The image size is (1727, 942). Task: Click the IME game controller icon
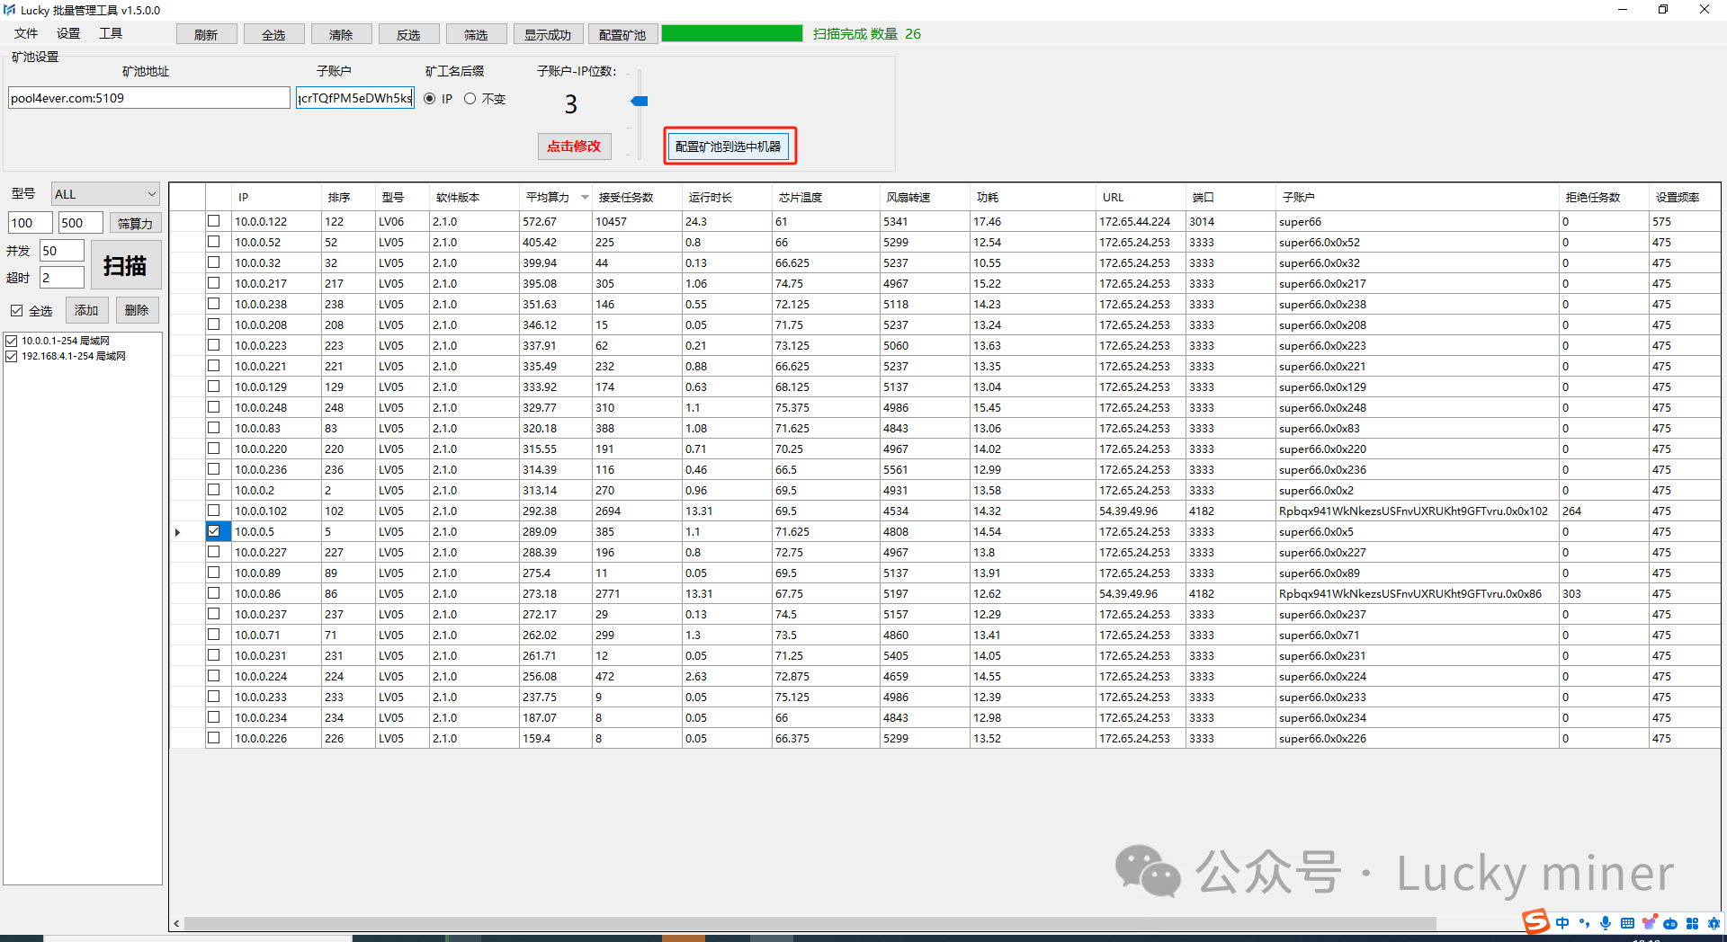pos(1670,923)
